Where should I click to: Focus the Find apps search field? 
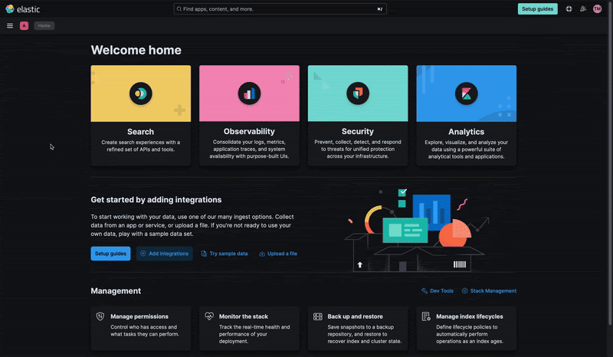click(280, 9)
